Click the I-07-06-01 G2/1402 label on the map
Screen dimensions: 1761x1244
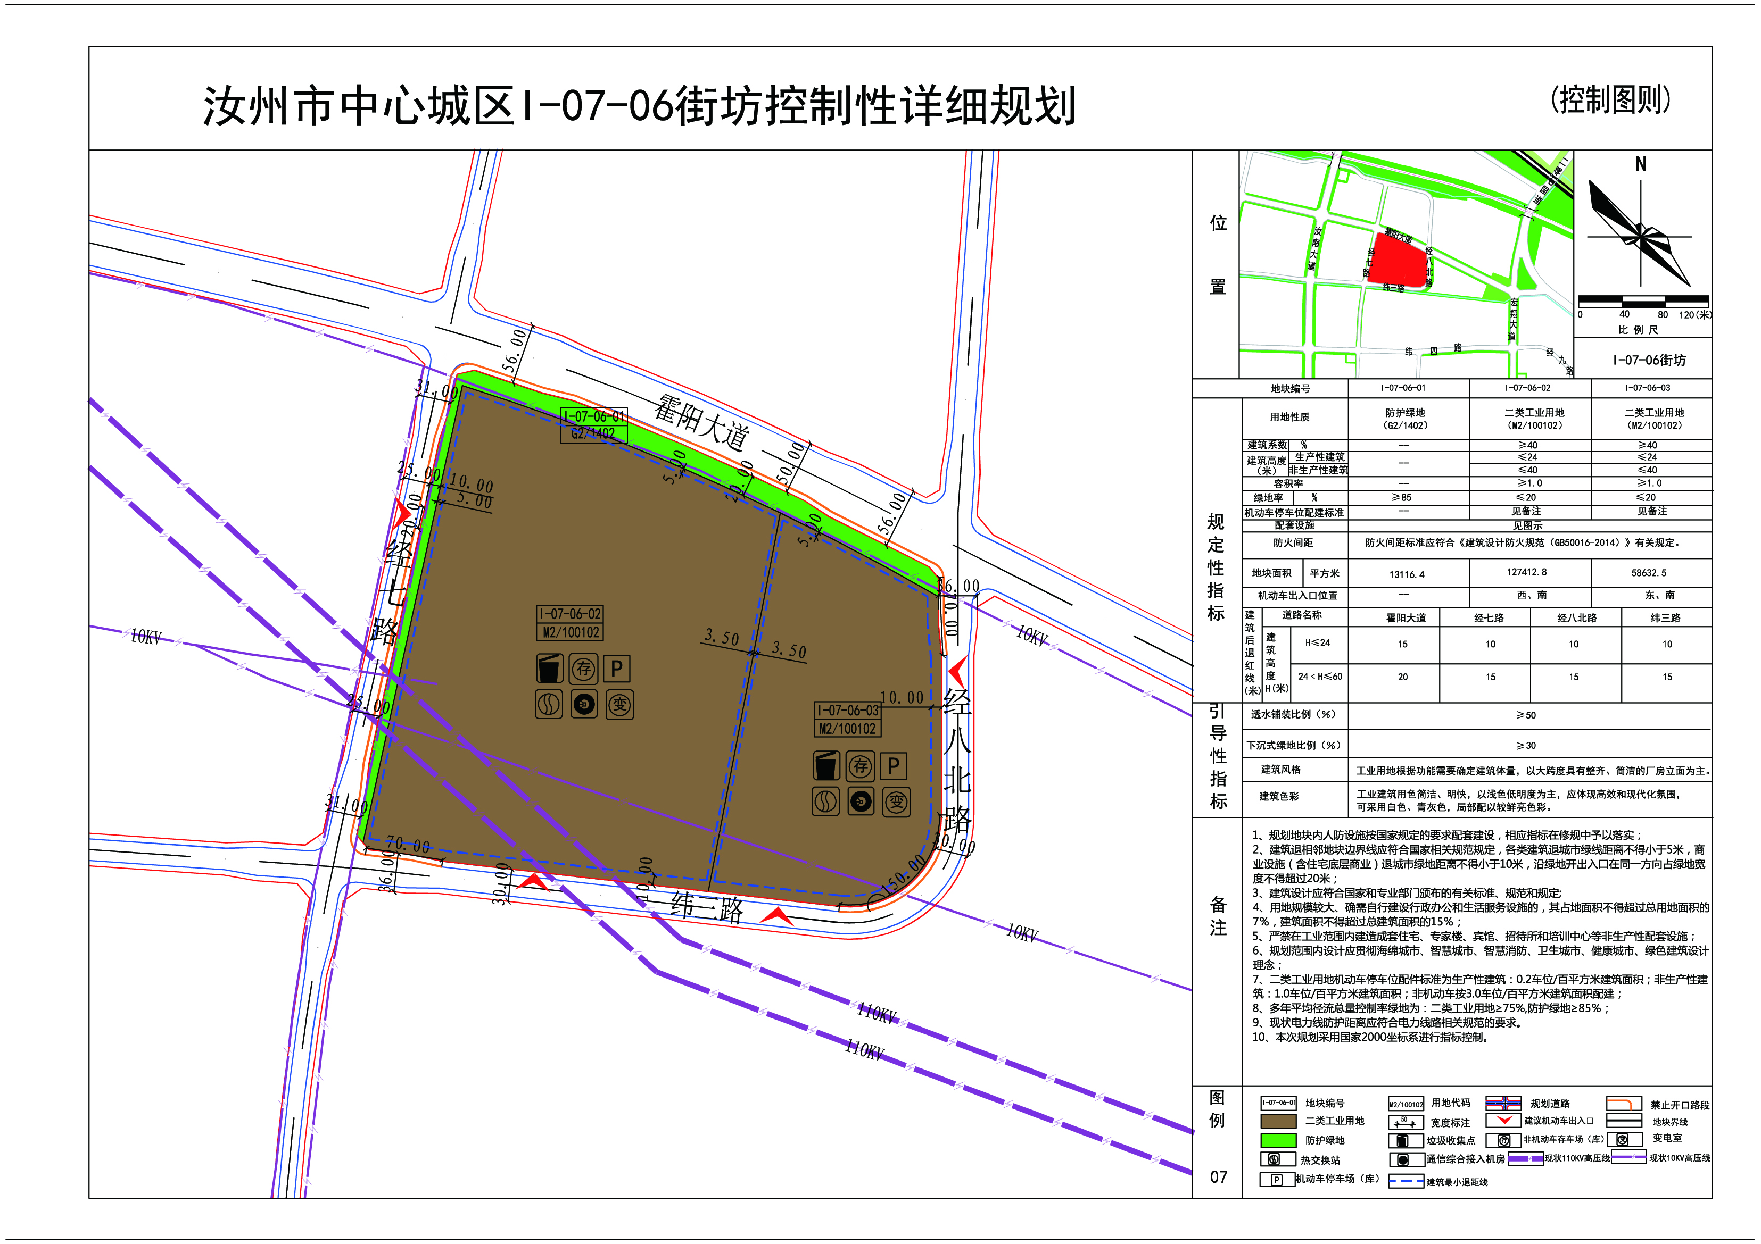coord(593,425)
